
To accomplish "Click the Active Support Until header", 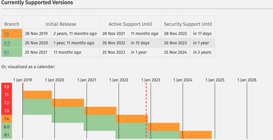I will 130,24.
